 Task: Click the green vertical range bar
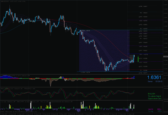(138, 59)
